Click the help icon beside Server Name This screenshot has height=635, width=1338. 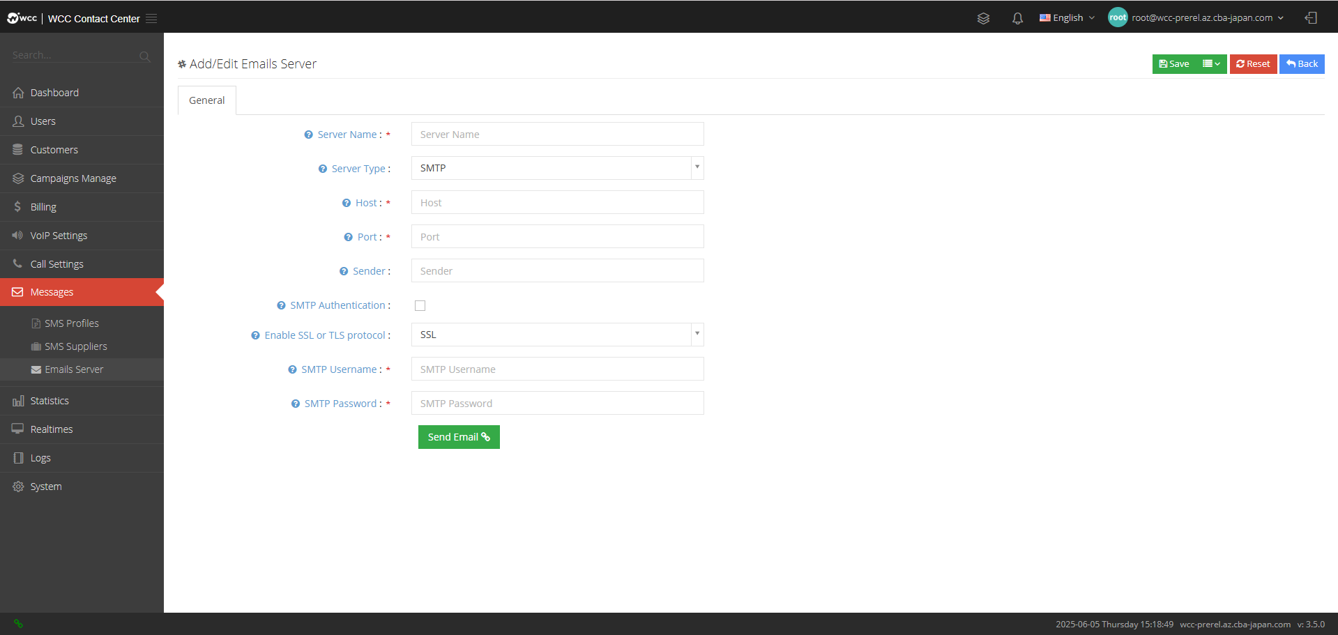308,135
